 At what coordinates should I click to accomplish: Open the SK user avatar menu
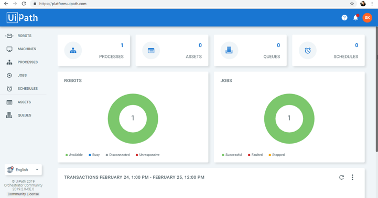pos(367,18)
